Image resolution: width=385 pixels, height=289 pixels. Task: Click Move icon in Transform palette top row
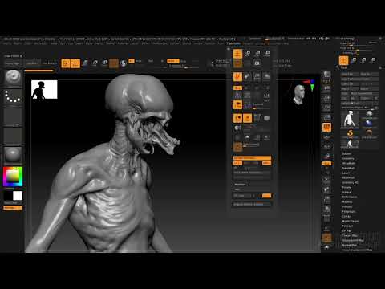(x=248, y=53)
